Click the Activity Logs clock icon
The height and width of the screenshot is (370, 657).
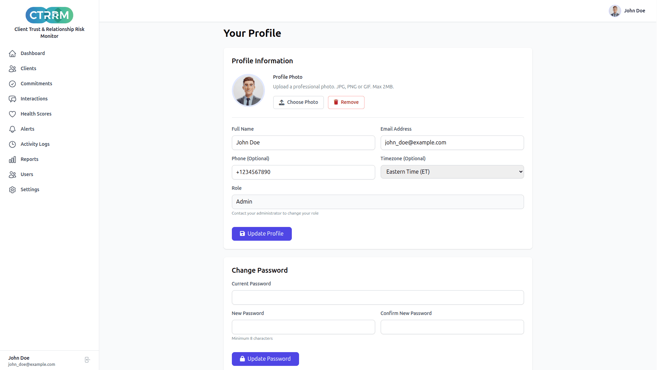[x=12, y=144]
